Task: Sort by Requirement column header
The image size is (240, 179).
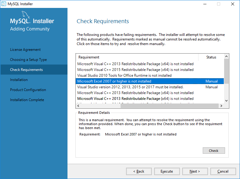Action: [x=137, y=57]
